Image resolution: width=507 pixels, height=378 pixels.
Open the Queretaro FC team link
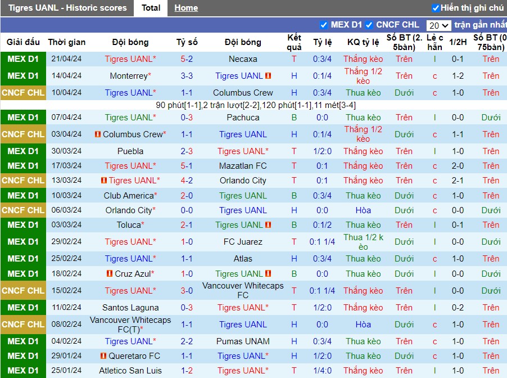(x=134, y=355)
